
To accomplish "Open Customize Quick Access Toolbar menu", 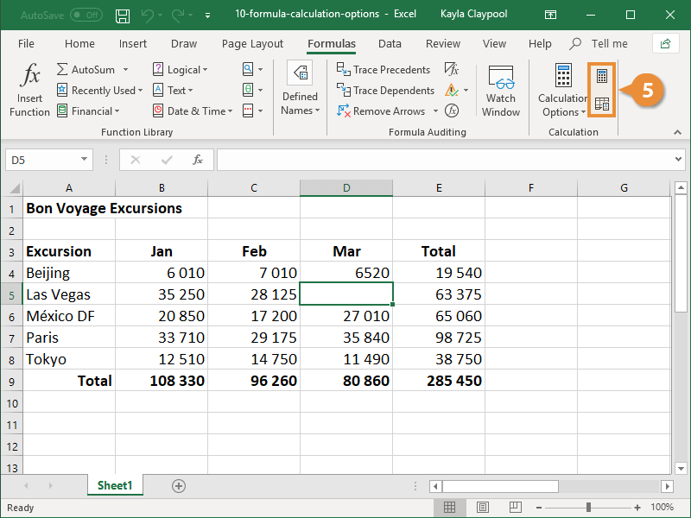I will pos(207,16).
